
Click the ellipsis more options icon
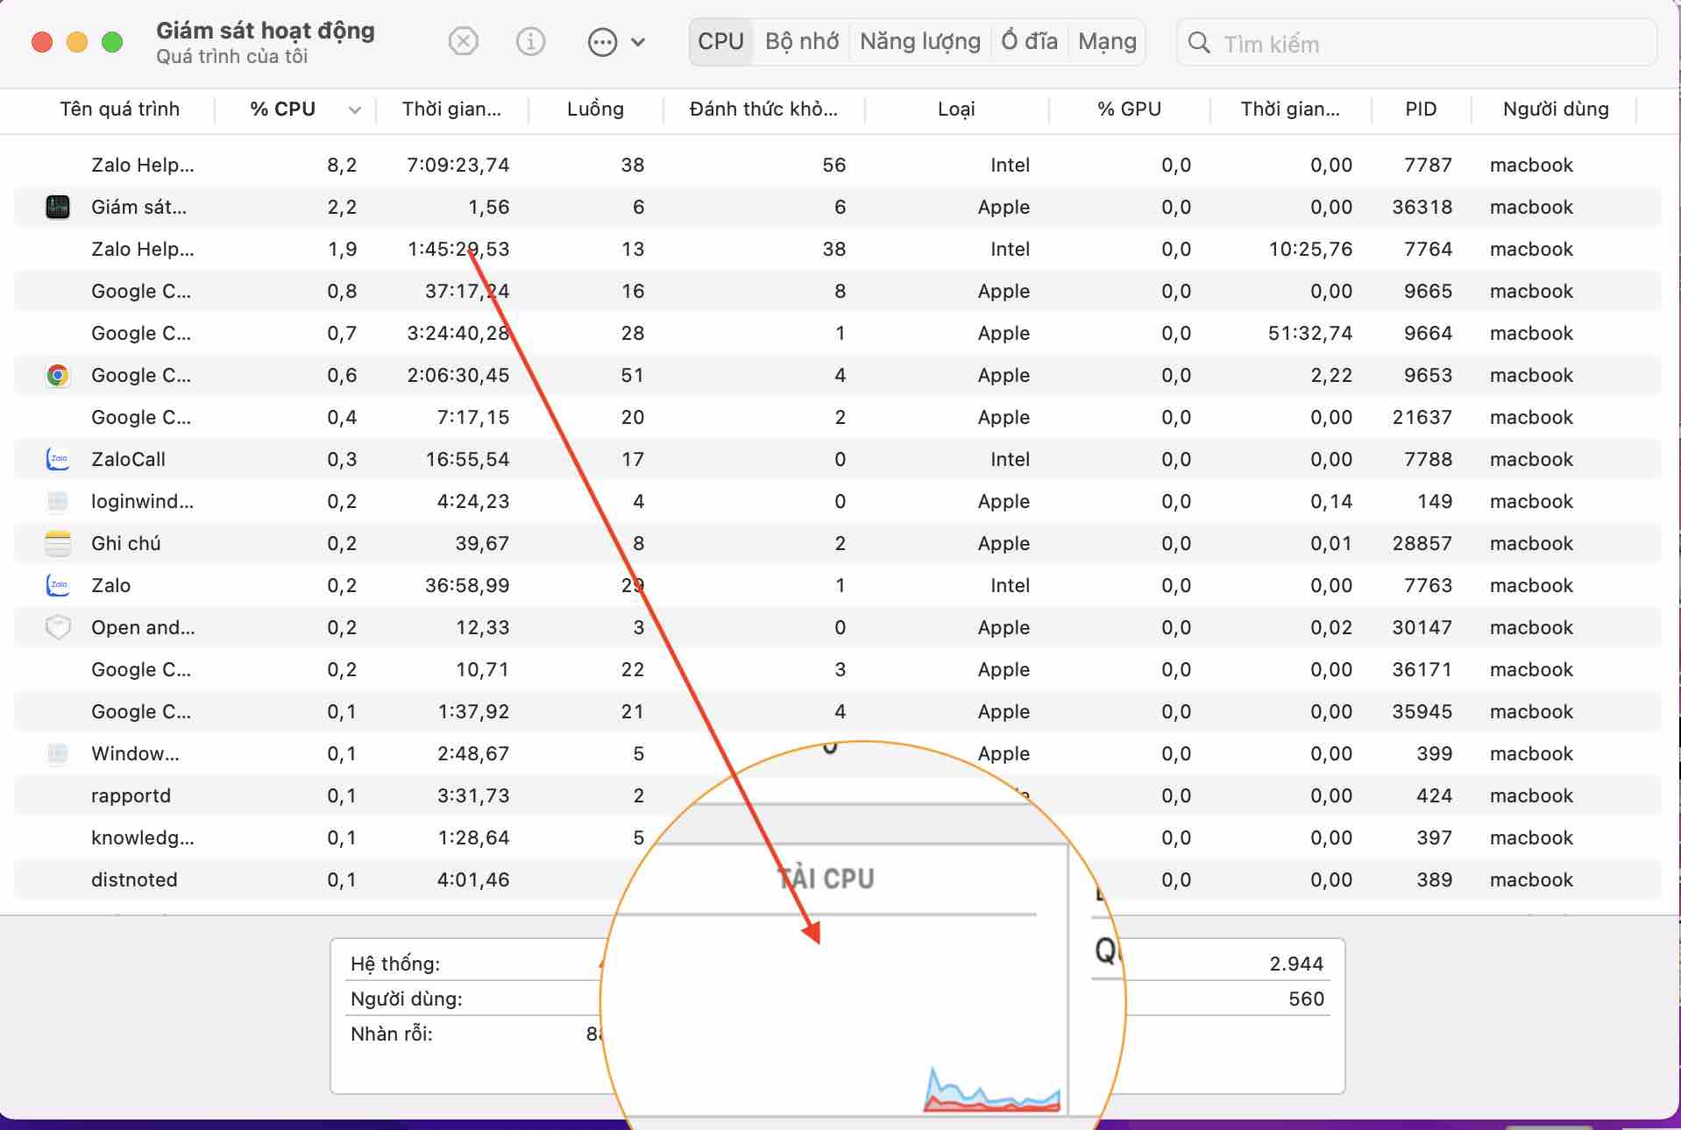pos(602,42)
